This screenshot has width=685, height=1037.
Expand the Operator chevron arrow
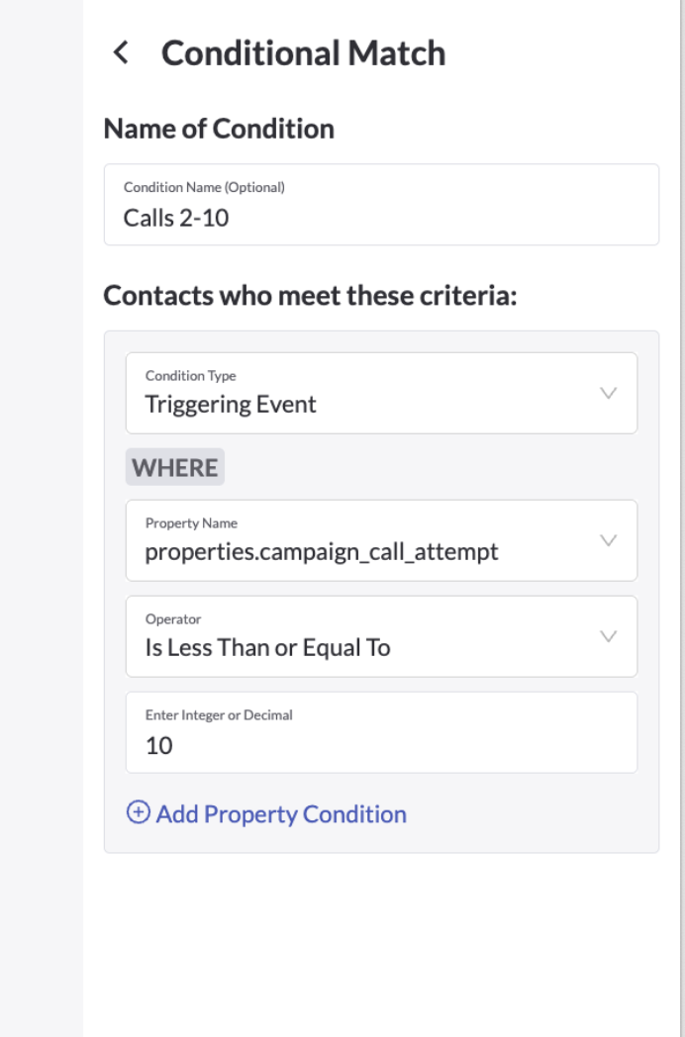[x=609, y=636]
